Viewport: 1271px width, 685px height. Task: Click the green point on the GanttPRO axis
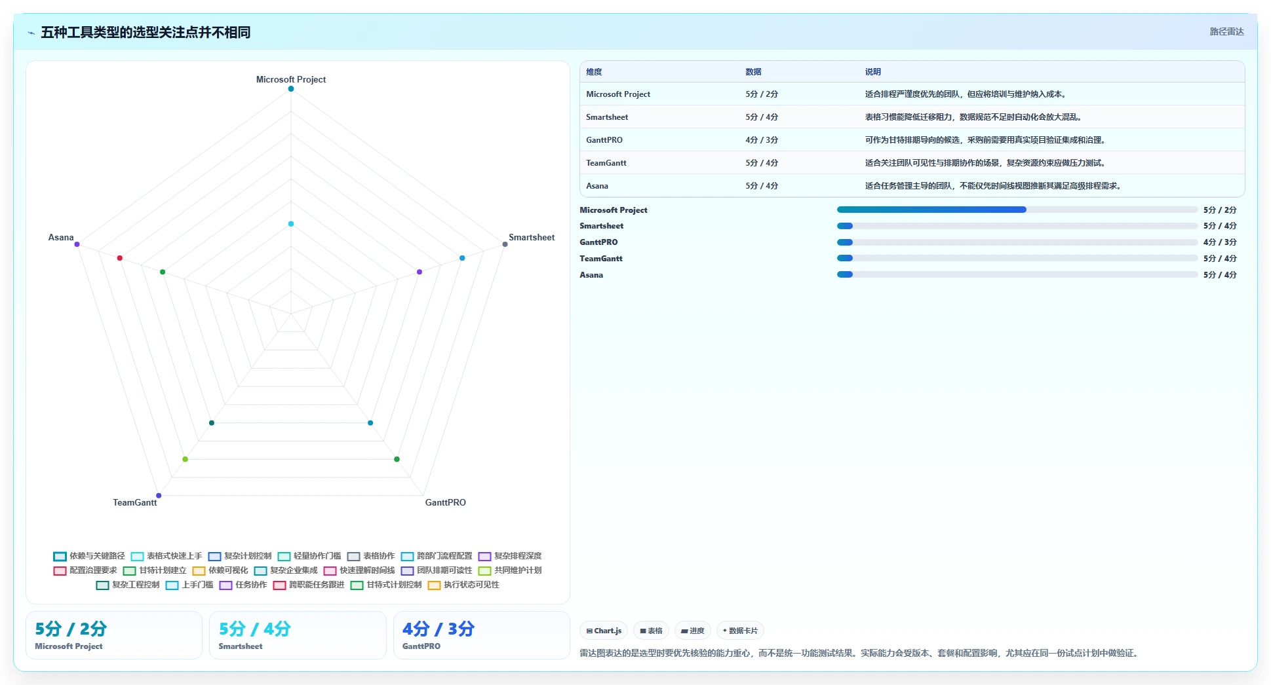(x=397, y=459)
